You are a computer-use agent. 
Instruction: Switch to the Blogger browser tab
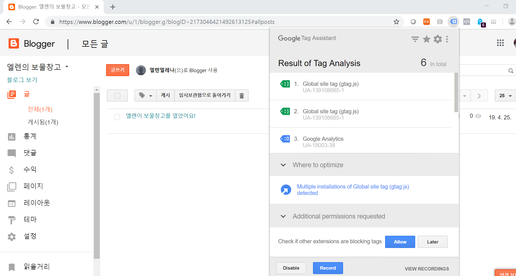[53, 7]
